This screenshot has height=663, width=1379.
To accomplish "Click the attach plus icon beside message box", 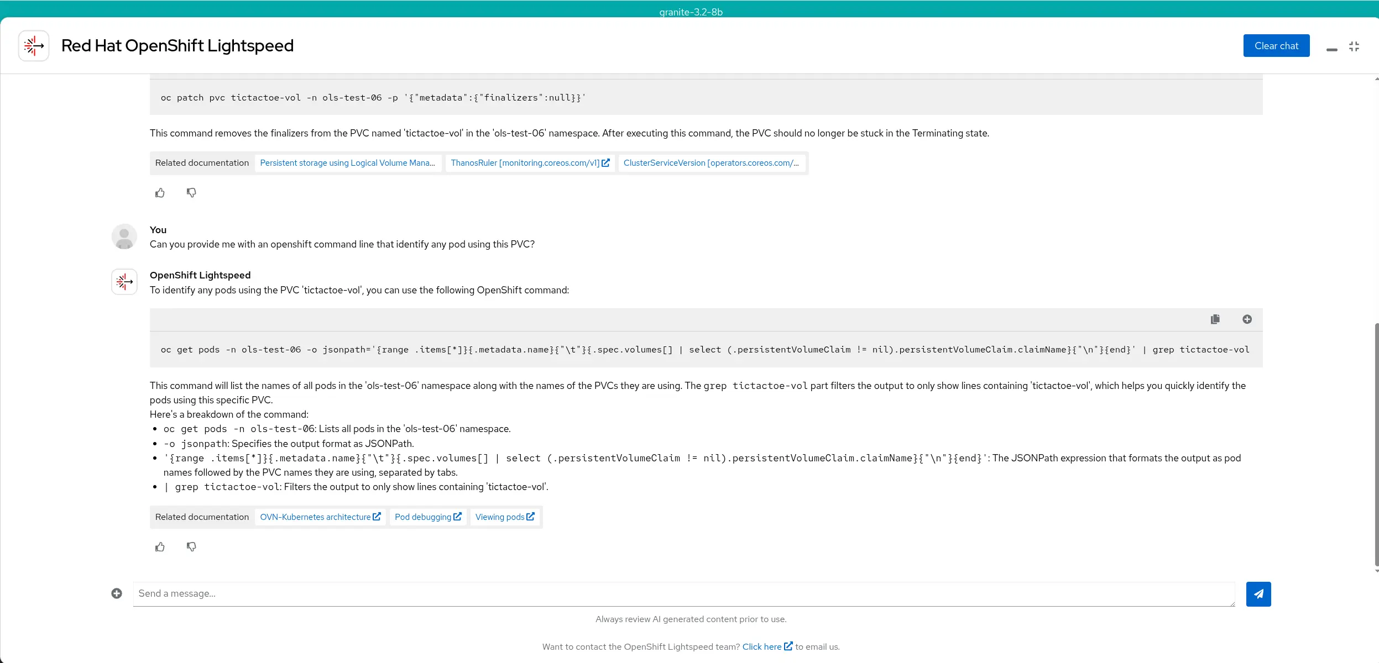I will tap(117, 593).
